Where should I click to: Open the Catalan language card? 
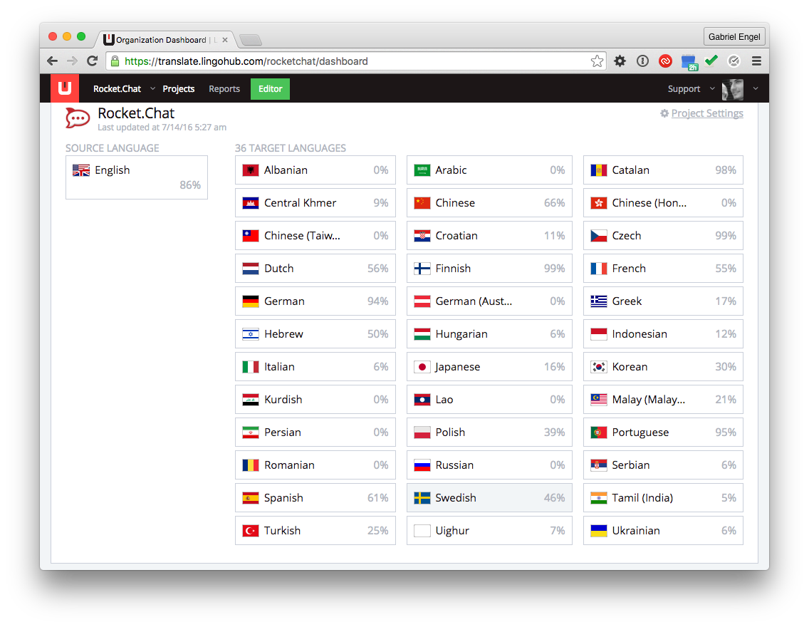[x=663, y=170]
